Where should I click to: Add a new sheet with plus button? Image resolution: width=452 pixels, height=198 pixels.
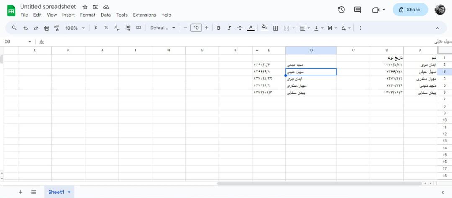point(21,192)
